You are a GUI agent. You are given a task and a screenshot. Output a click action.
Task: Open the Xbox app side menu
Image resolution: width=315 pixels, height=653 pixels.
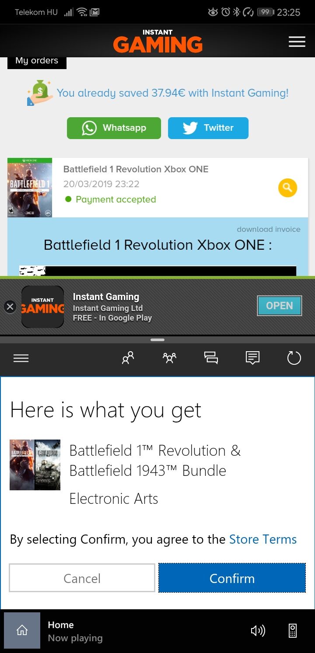click(x=21, y=358)
